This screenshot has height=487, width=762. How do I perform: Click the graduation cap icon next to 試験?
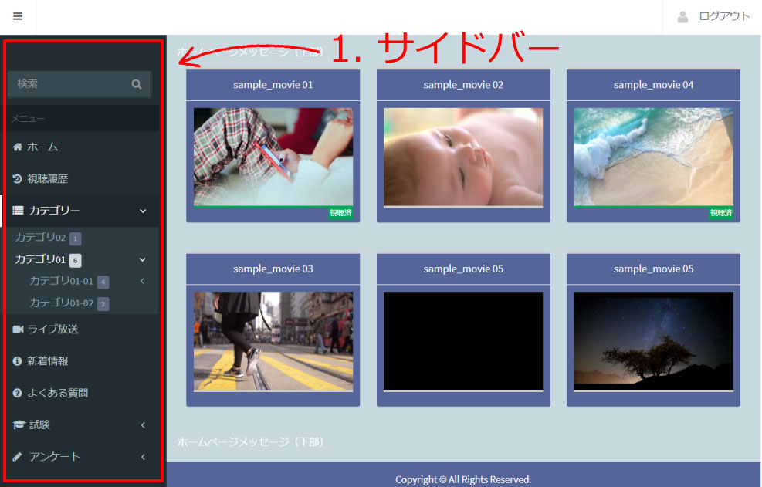click(x=17, y=424)
